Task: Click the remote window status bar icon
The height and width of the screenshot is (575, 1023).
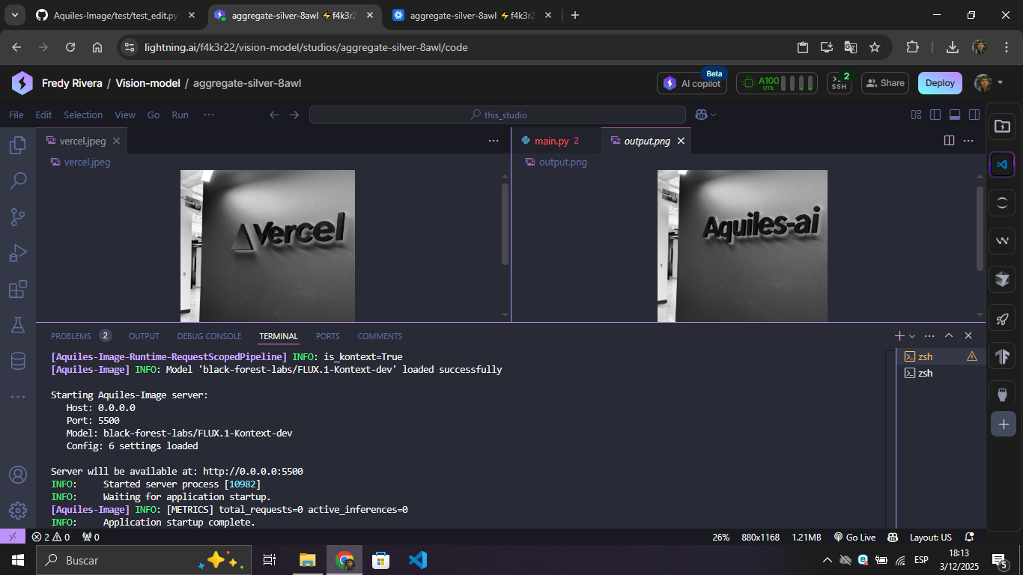Action: 13,537
